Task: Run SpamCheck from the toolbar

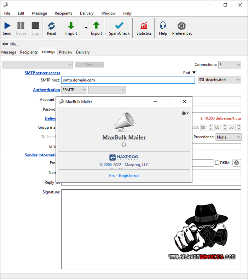Action: click(x=119, y=26)
